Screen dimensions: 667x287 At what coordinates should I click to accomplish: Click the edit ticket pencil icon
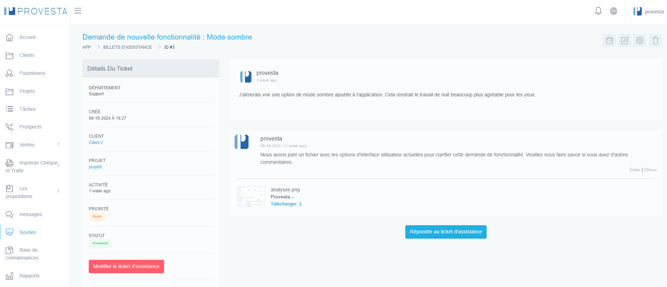pos(625,41)
